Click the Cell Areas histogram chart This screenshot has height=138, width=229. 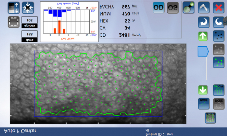click(x=69, y=21)
